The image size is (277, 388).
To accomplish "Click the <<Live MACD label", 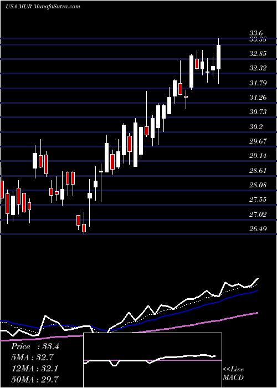I will tap(233, 374).
